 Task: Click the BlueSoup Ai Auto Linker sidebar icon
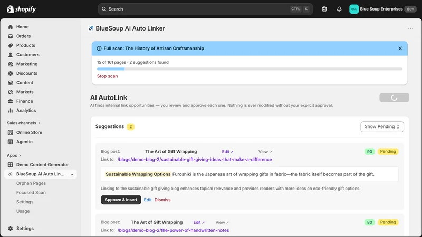11,174
